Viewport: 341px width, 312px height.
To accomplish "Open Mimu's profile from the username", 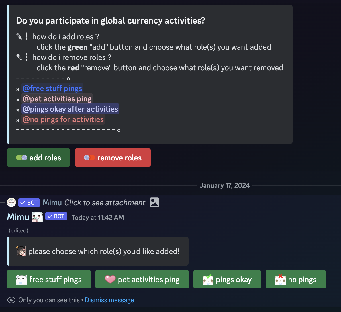I will coord(18,217).
